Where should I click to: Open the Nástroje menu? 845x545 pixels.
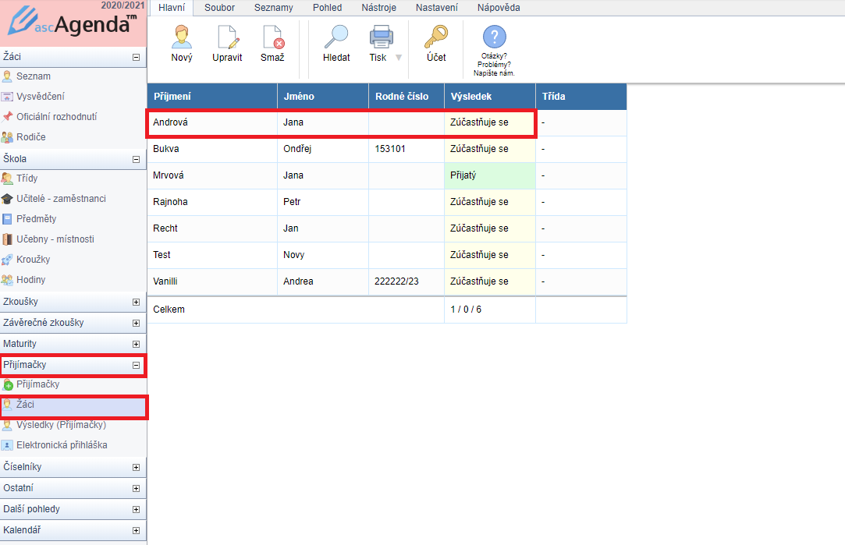(379, 8)
